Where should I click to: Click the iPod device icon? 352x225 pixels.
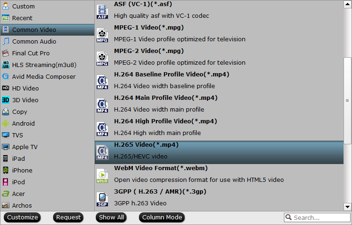[x=6, y=182]
